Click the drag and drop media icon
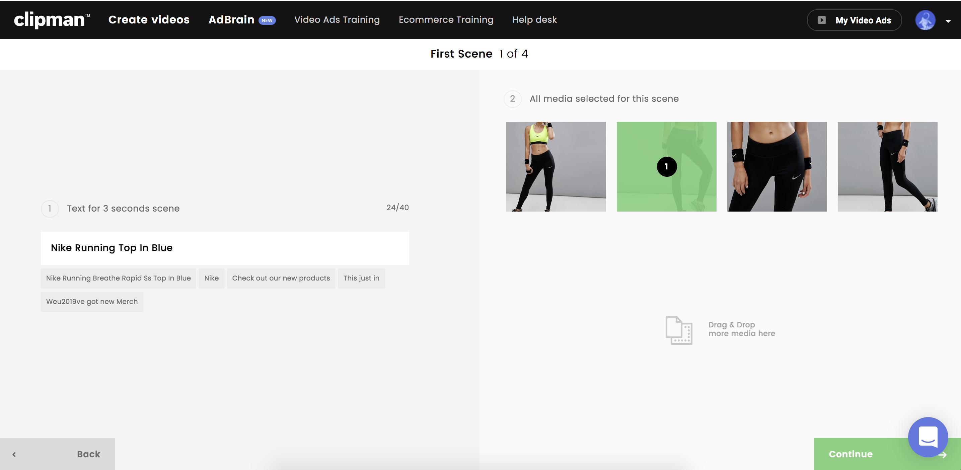This screenshot has width=961, height=470. click(x=679, y=330)
